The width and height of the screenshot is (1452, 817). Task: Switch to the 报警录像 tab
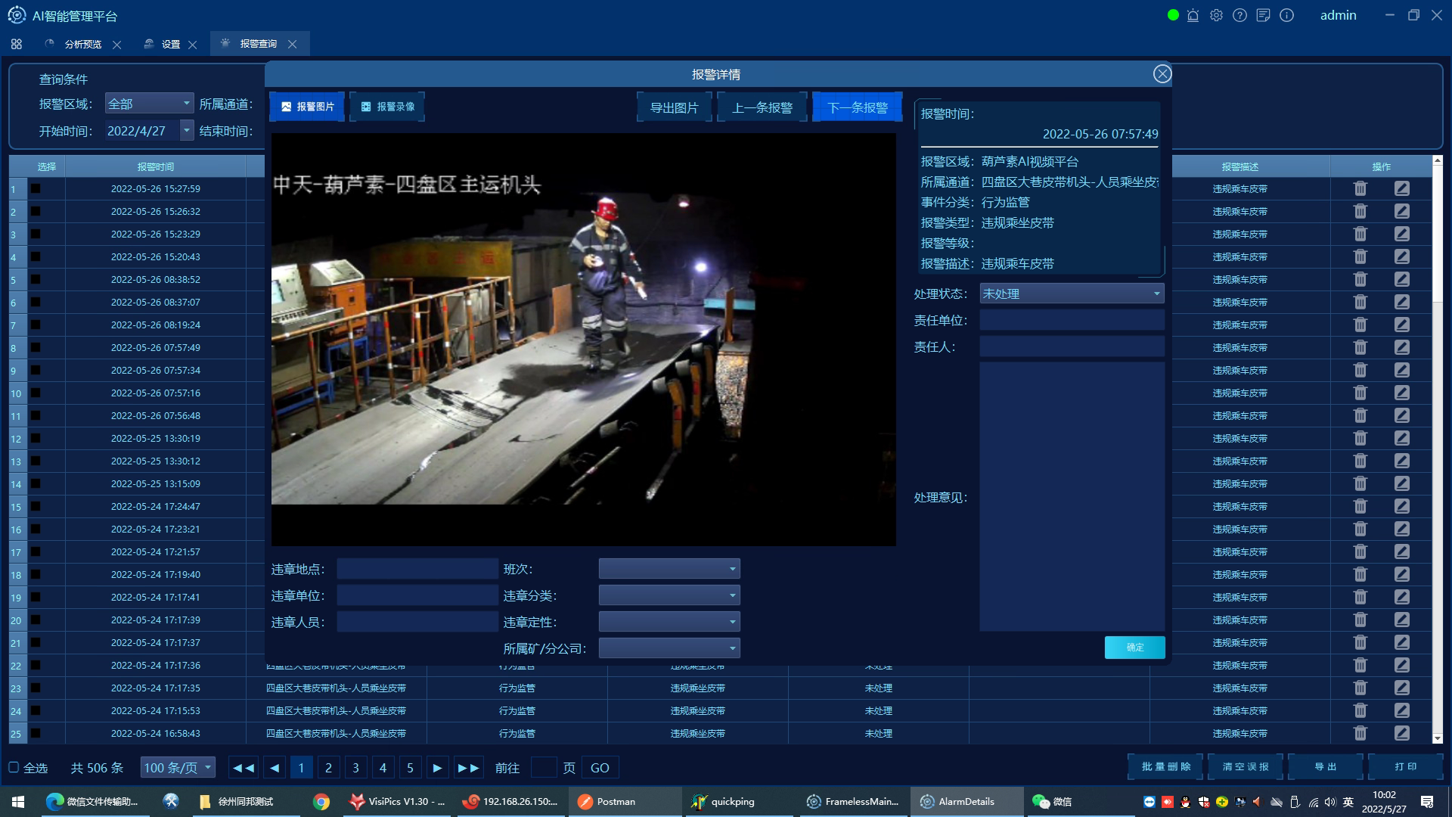point(387,107)
